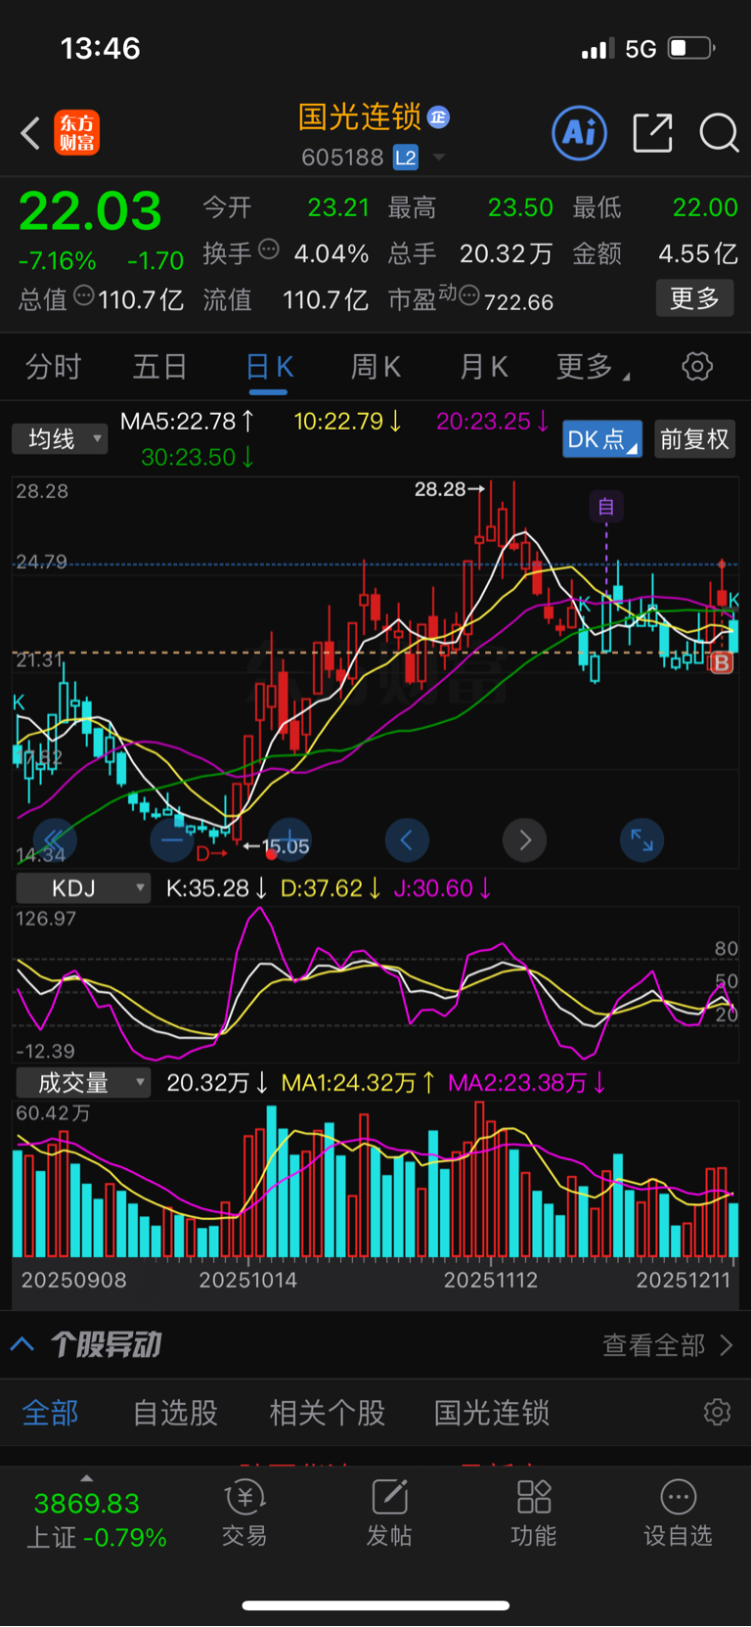Open the 东方财富 app logo
Viewport: 751px width, 1627px height.
77,133
